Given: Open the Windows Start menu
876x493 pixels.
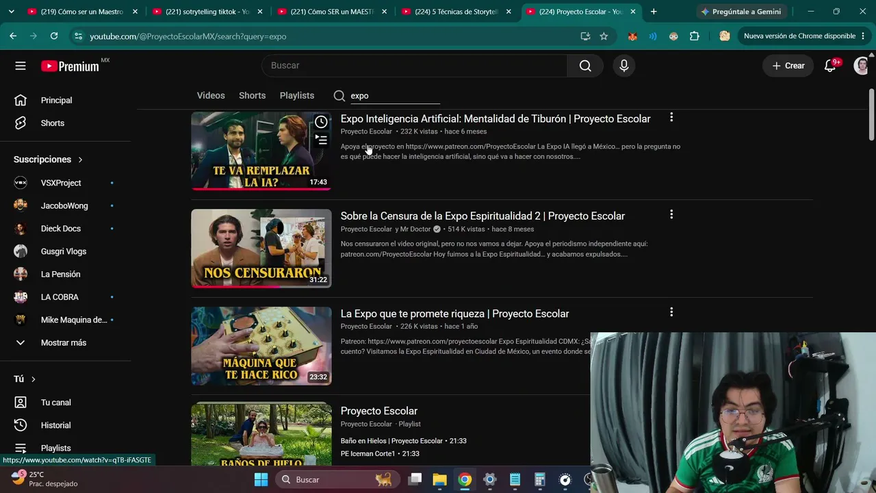Looking at the screenshot, I should (261, 479).
